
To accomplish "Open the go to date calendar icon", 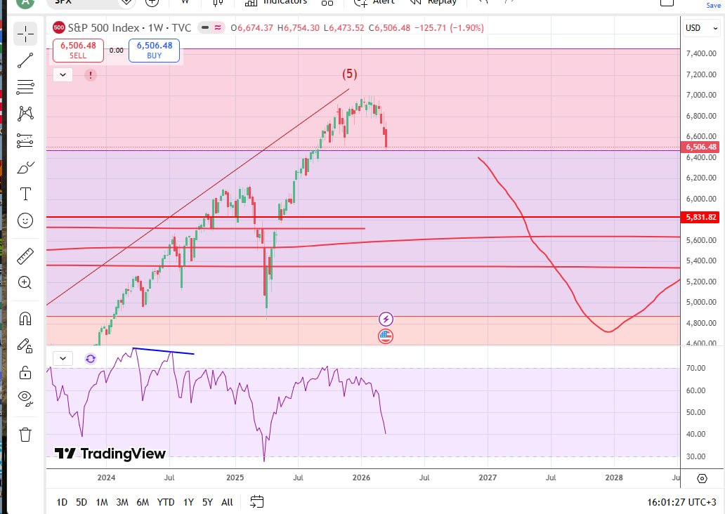I will coord(257,501).
